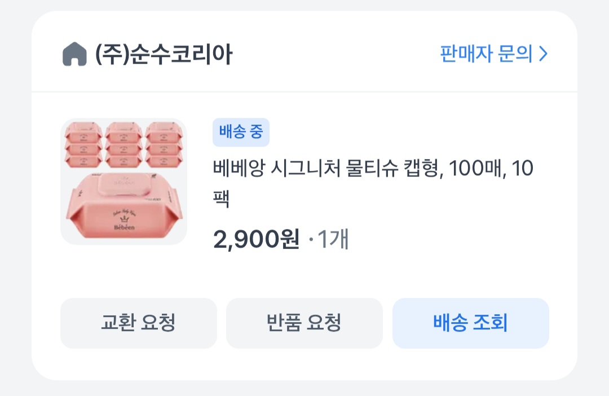Track shipment via 배송 조회 button
The height and width of the screenshot is (396, 609).
click(470, 323)
